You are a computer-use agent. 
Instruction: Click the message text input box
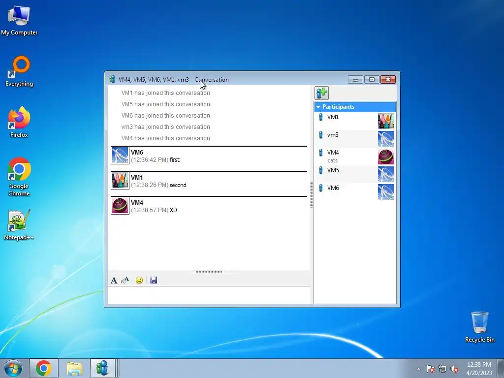tap(209, 295)
